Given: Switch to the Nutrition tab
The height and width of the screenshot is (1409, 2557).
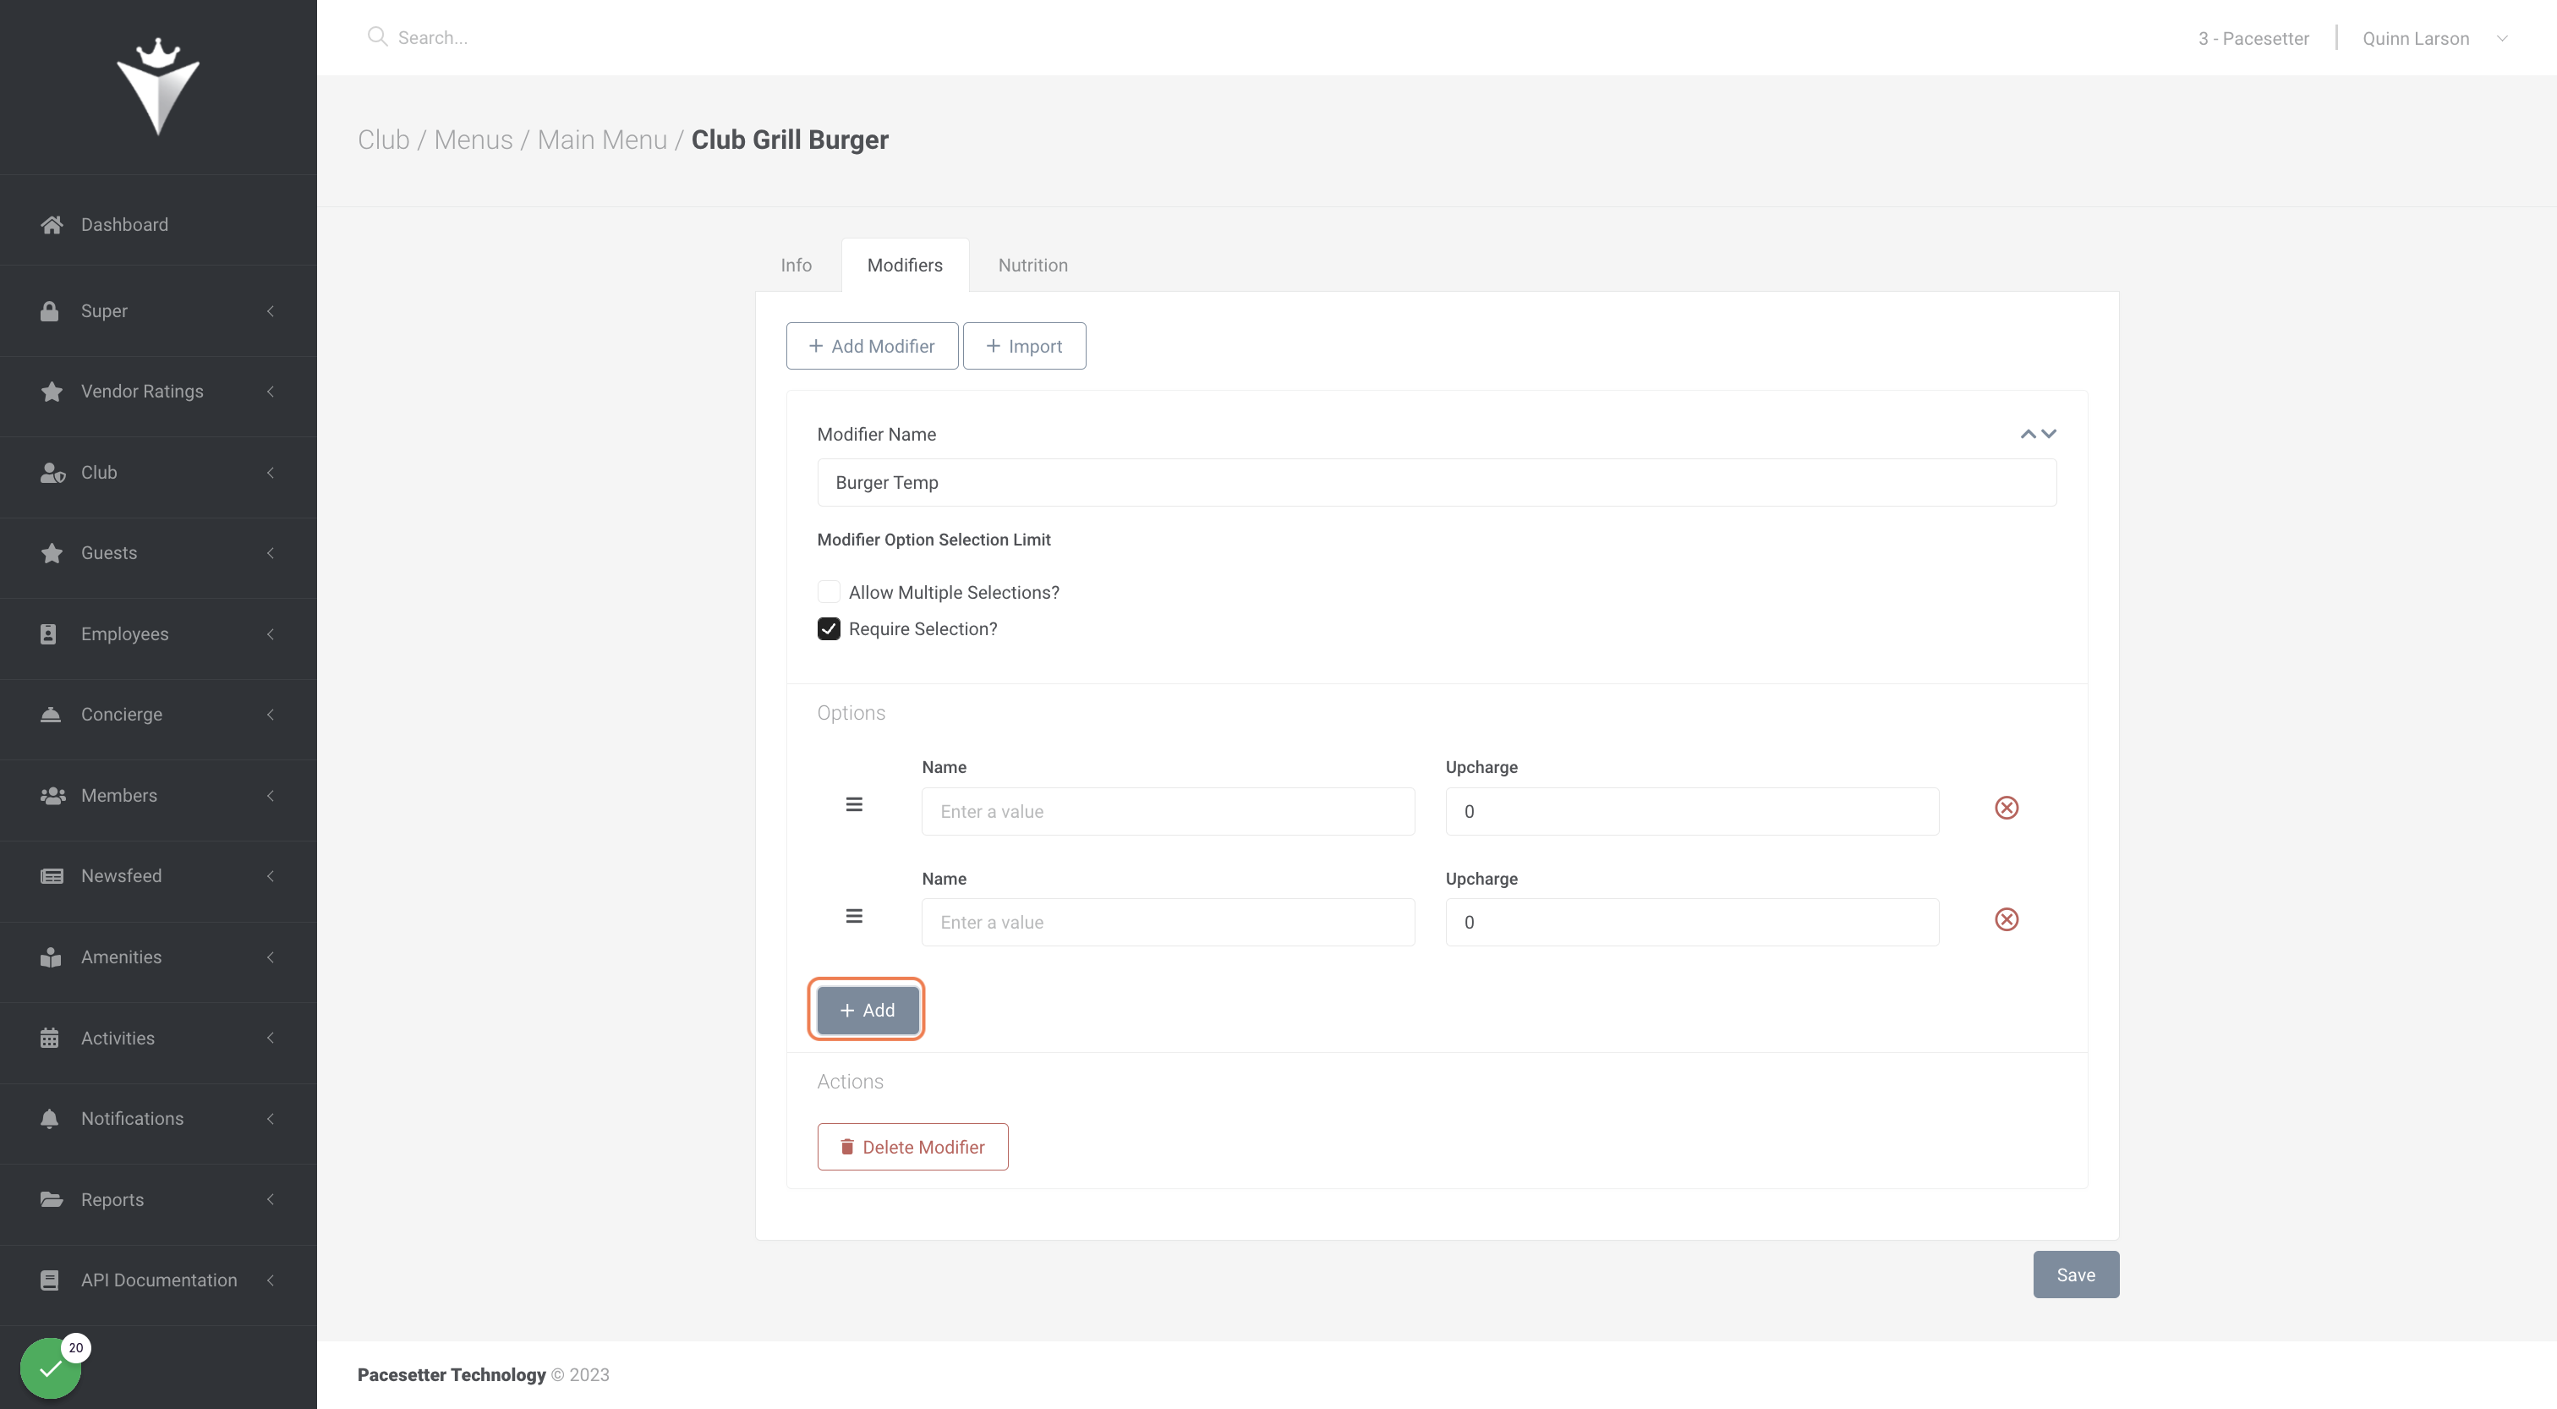Looking at the screenshot, I should tap(1033, 265).
